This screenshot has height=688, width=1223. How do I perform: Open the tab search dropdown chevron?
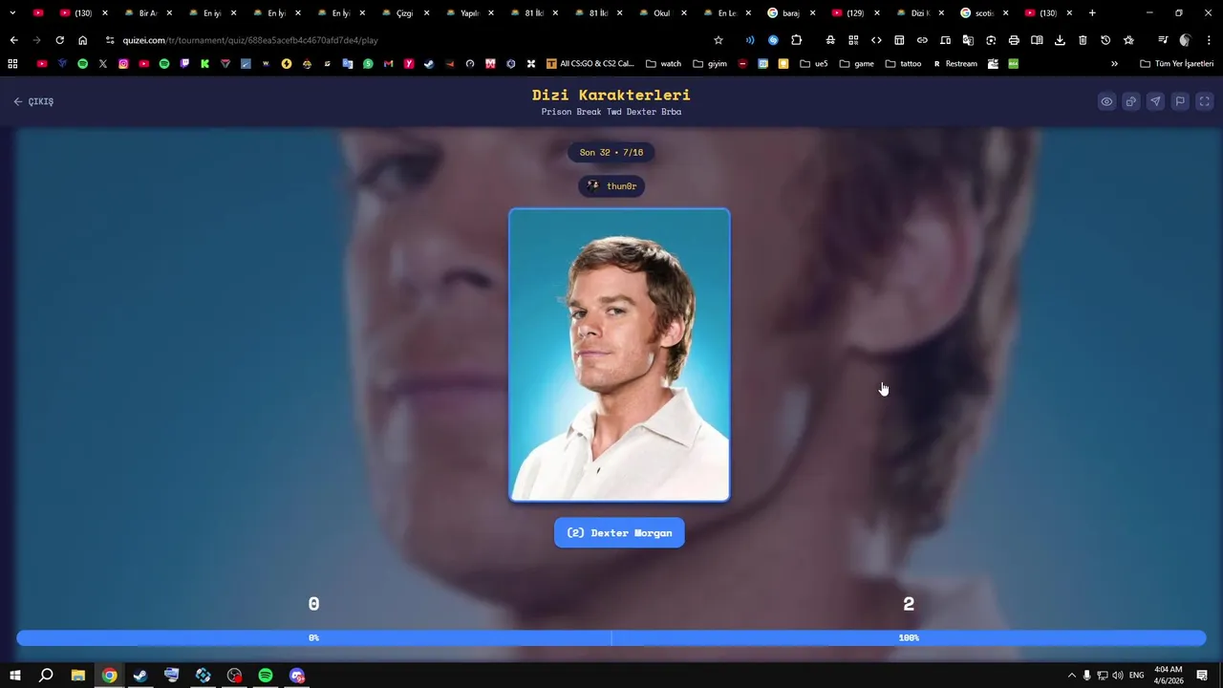[x=12, y=12]
